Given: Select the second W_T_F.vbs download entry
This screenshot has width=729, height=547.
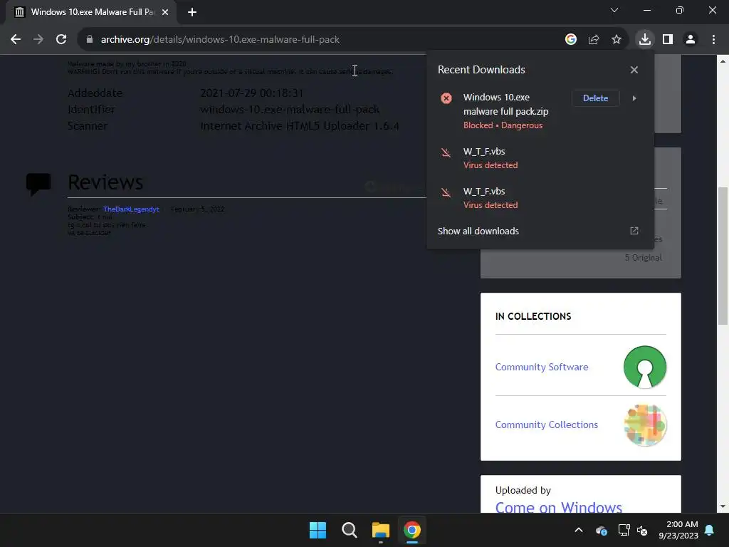Looking at the screenshot, I should (540, 198).
